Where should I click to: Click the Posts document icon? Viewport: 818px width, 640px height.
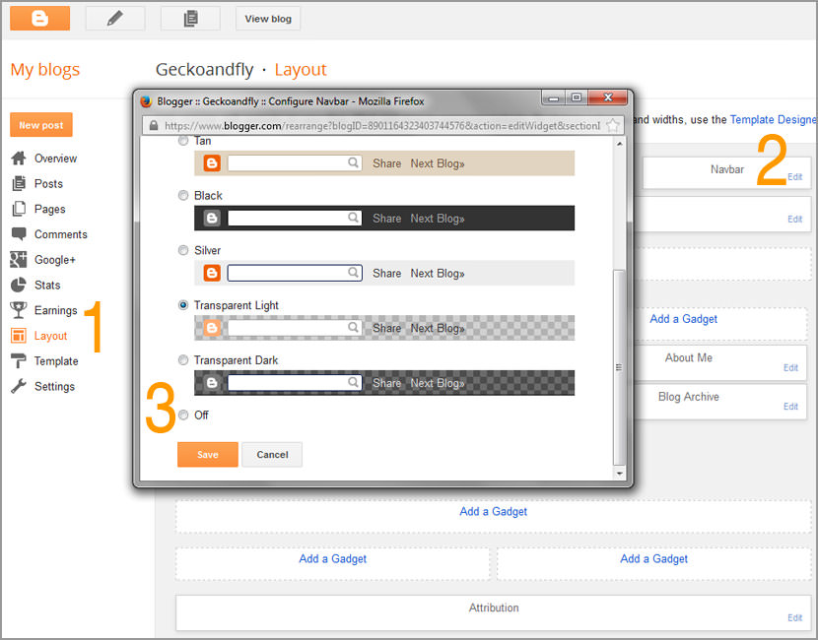(19, 183)
